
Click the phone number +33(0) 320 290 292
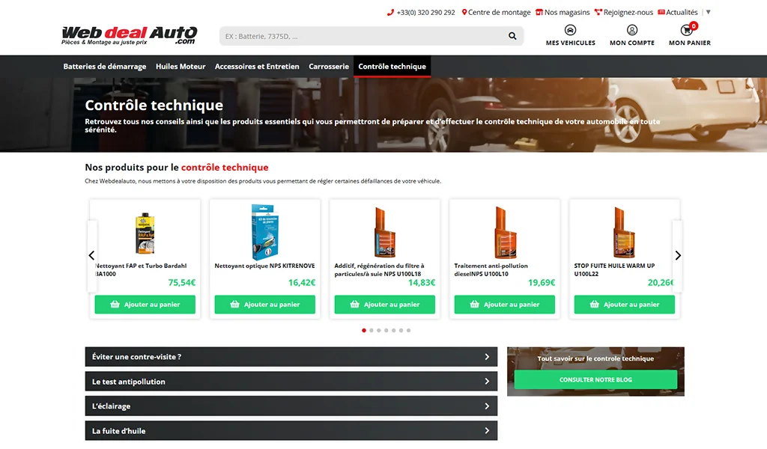(x=421, y=12)
